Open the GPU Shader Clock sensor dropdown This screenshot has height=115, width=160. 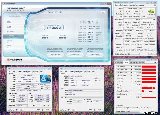pyautogui.click(x=131, y=73)
